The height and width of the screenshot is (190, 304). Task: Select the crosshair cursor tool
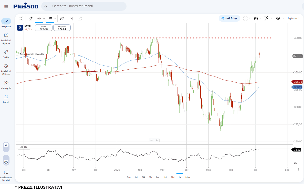pos(39,19)
